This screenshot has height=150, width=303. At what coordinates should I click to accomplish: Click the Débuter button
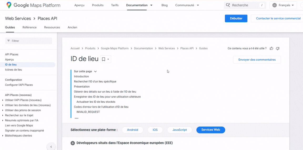pyautogui.click(x=236, y=18)
